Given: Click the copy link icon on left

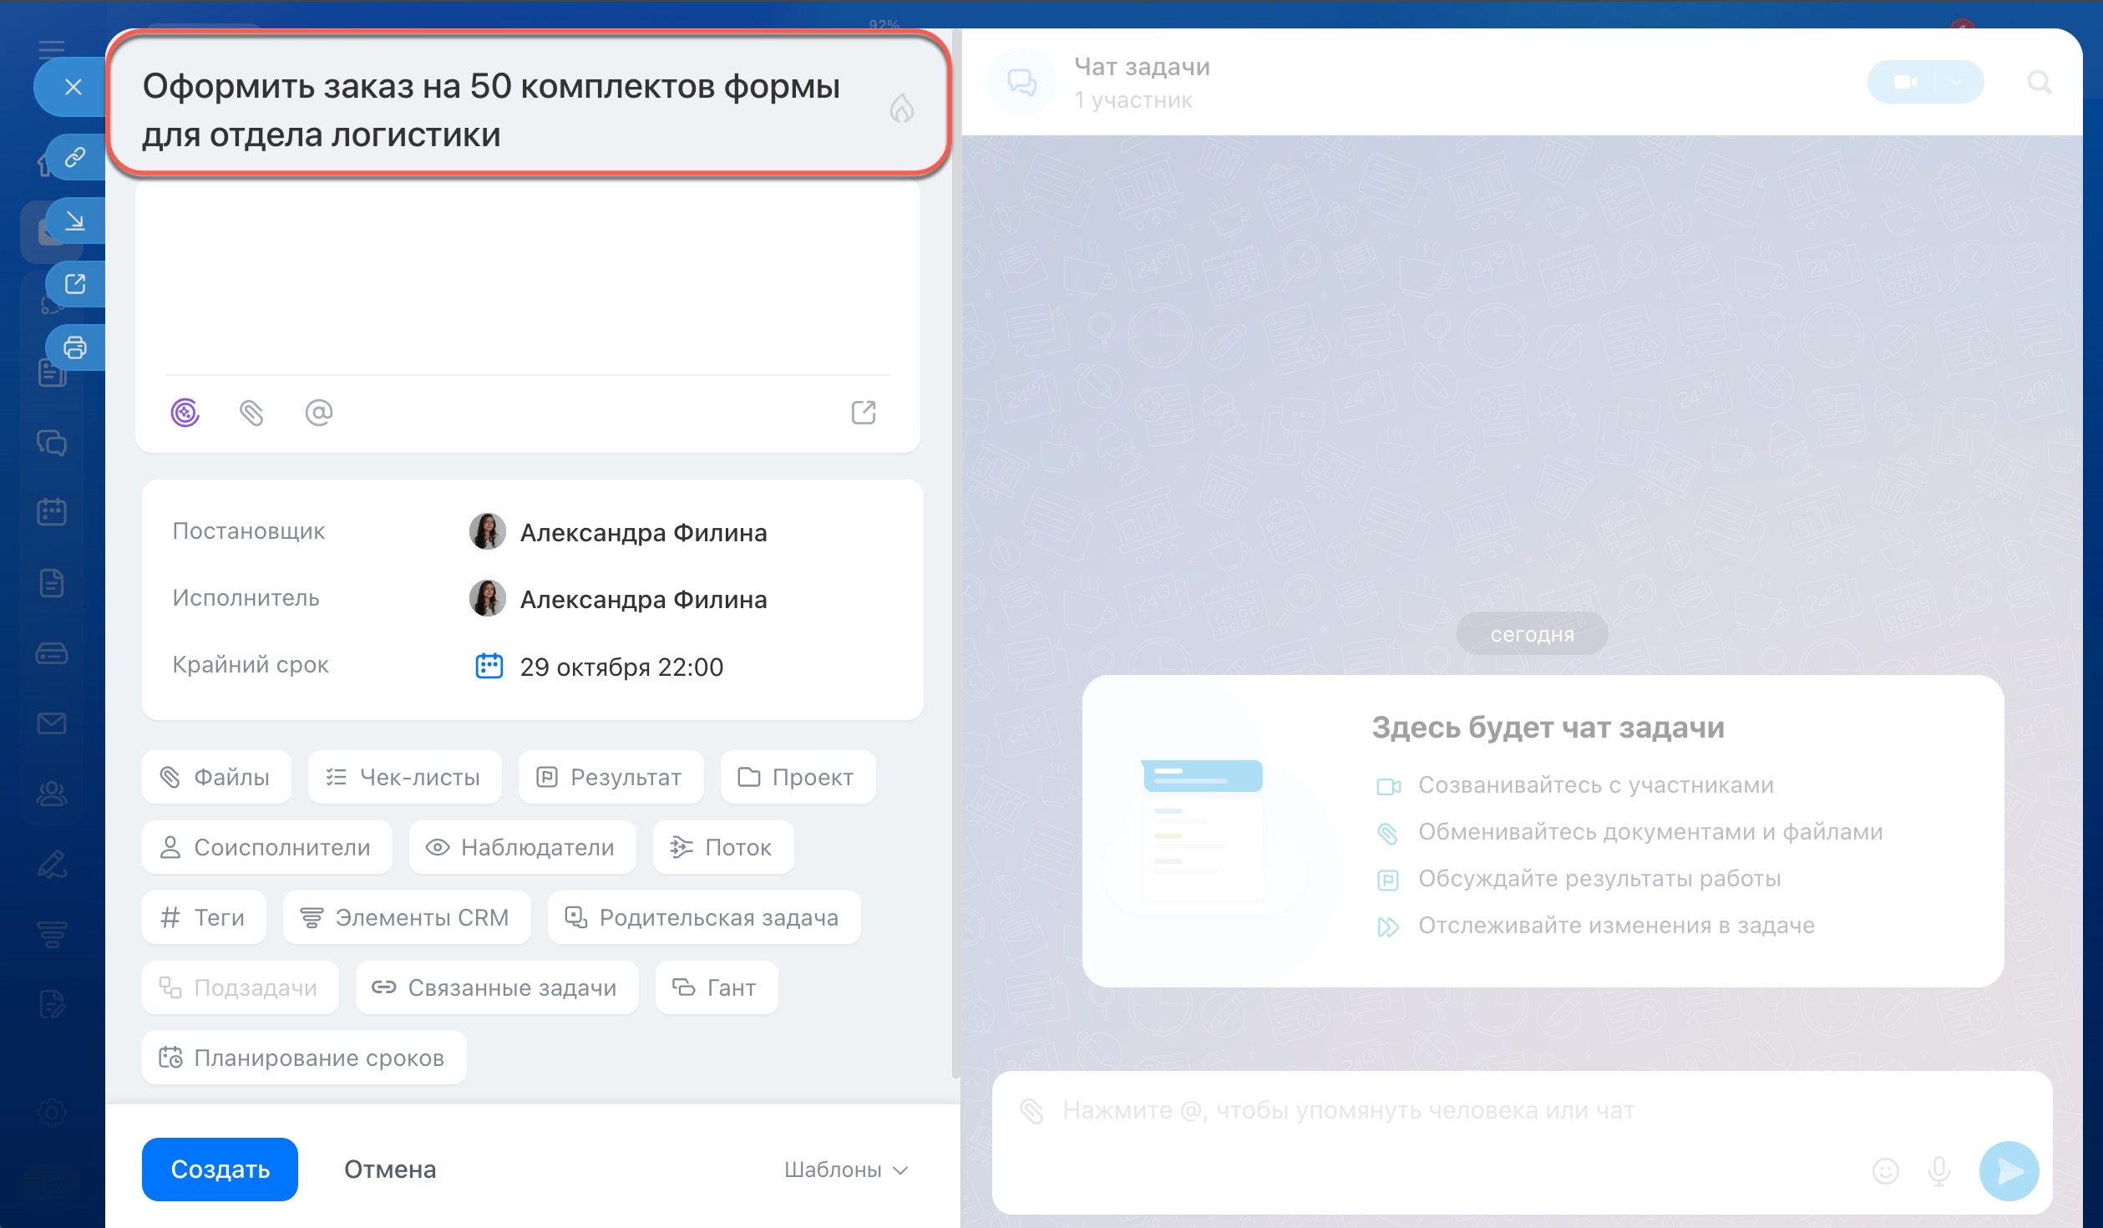Looking at the screenshot, I should click(x=75, y=157).
